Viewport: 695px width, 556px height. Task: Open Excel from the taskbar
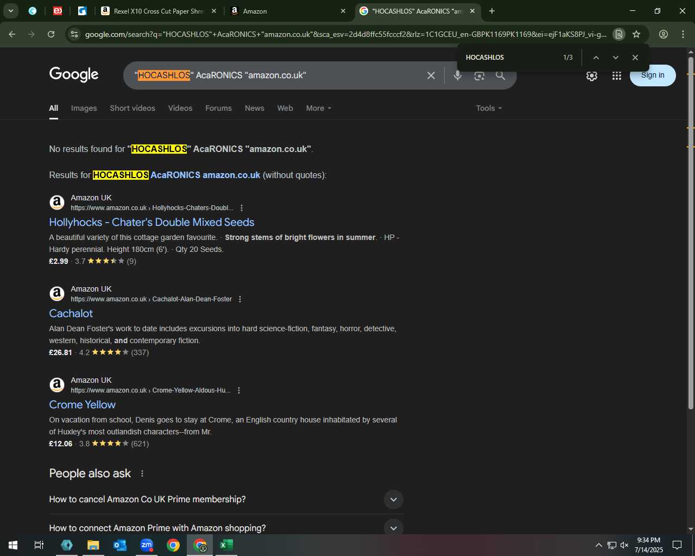tap(226, 545)
